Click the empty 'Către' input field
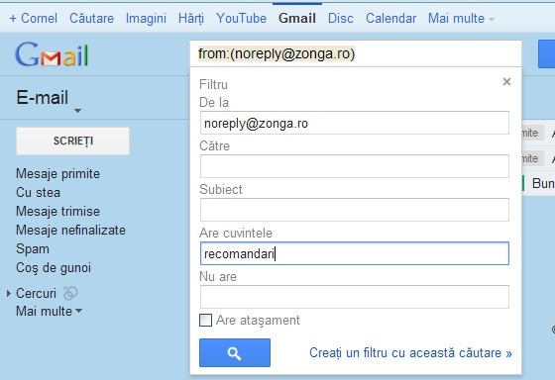The image size is (555, 380). click(355, 166)
